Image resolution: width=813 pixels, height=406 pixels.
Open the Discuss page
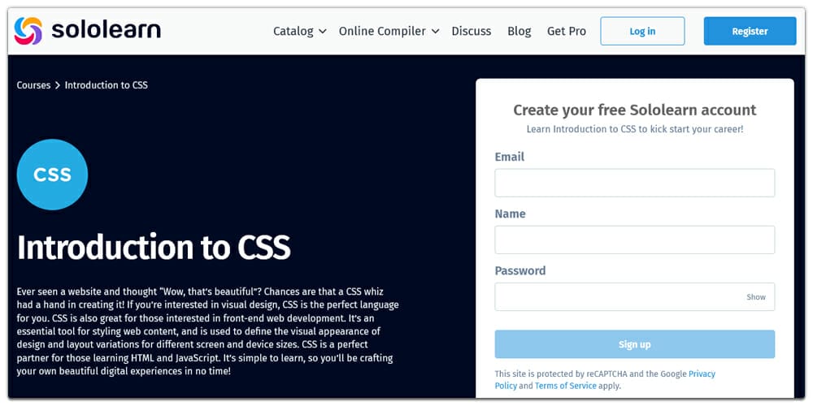(472, 31)
